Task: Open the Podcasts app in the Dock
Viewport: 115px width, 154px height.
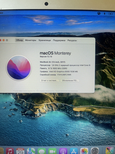Action: [63, 151]
